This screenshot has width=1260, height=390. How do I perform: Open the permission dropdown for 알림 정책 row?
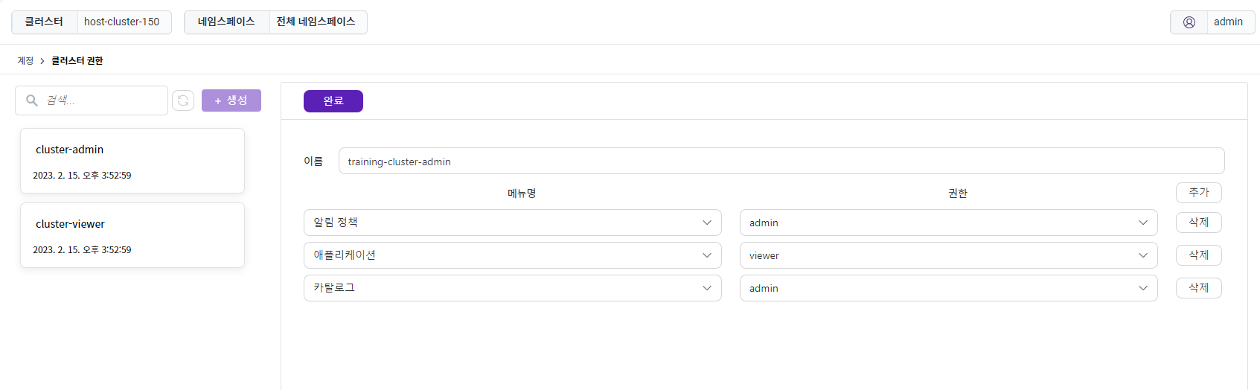point(949,223)
